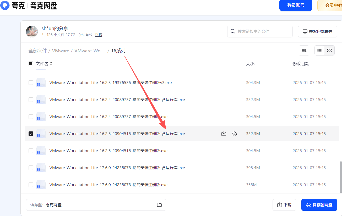Open the sh*un sharer avatar
The image size is (342, 216).
tap(32, 31)
